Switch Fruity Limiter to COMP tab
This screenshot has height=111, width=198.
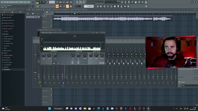tap(58, 63)
